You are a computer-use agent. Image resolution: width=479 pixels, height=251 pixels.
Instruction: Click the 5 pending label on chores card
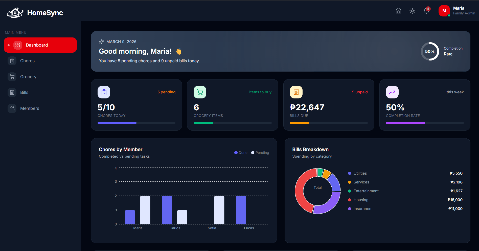166,92
